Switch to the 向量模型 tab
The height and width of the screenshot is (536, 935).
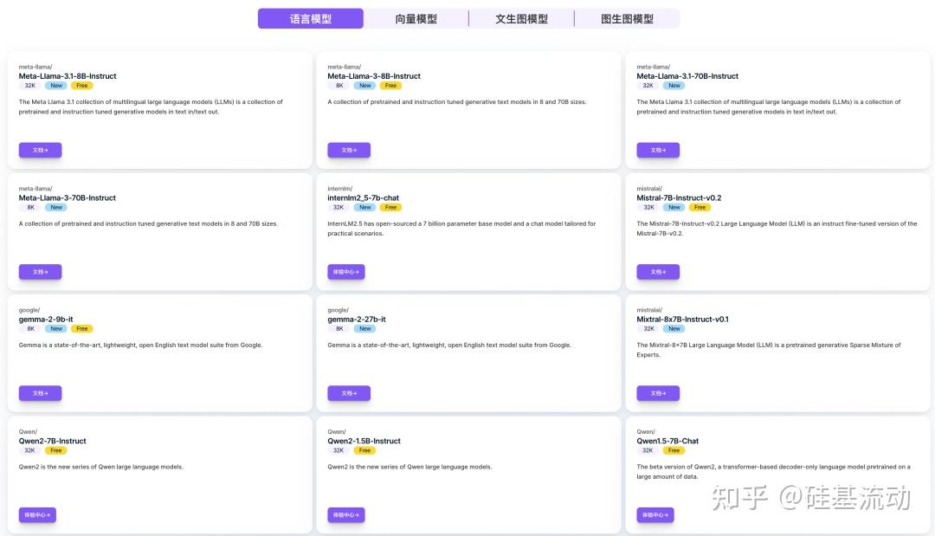point(416,17)
